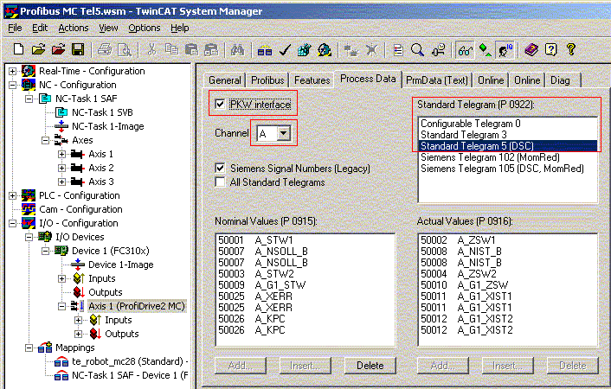
Task: Click the Save floppy disk icon
Action: click(x=78, y=49)
